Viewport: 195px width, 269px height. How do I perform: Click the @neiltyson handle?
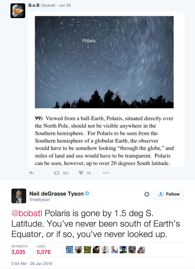tap(39, 200)
